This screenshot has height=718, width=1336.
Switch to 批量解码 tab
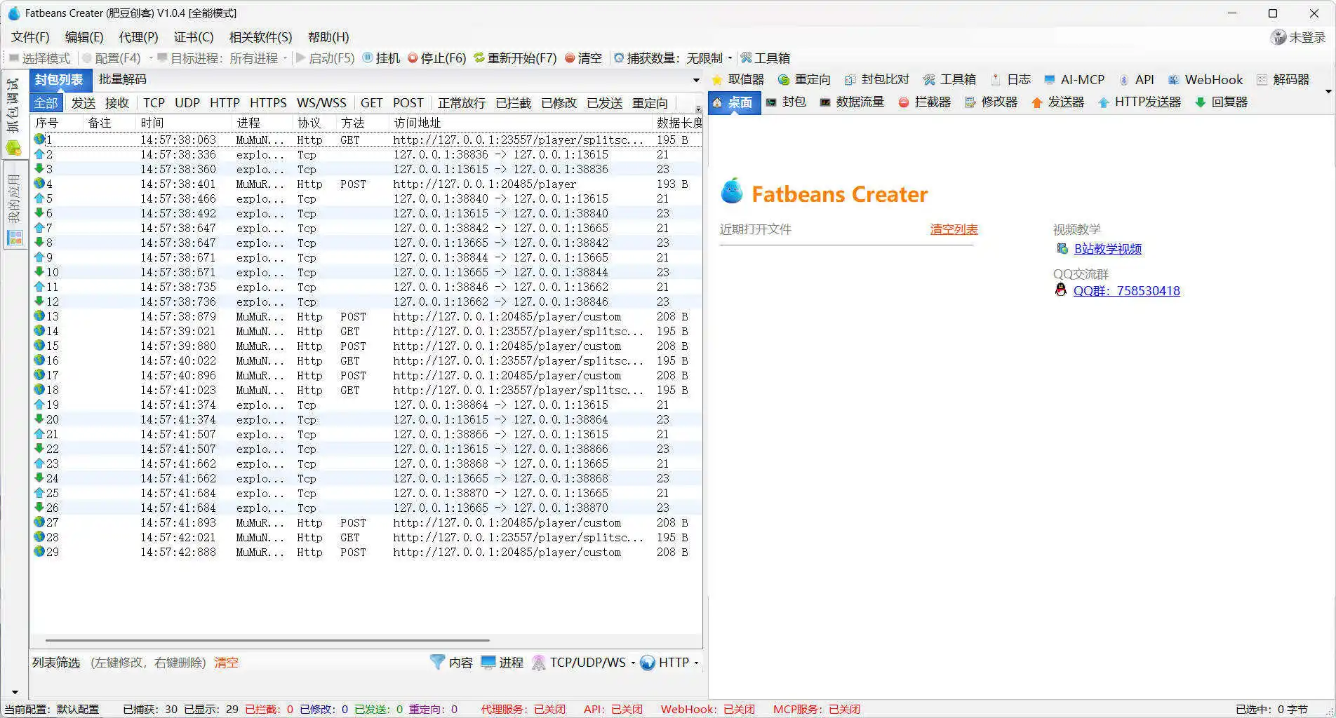(x=123, y=79)
